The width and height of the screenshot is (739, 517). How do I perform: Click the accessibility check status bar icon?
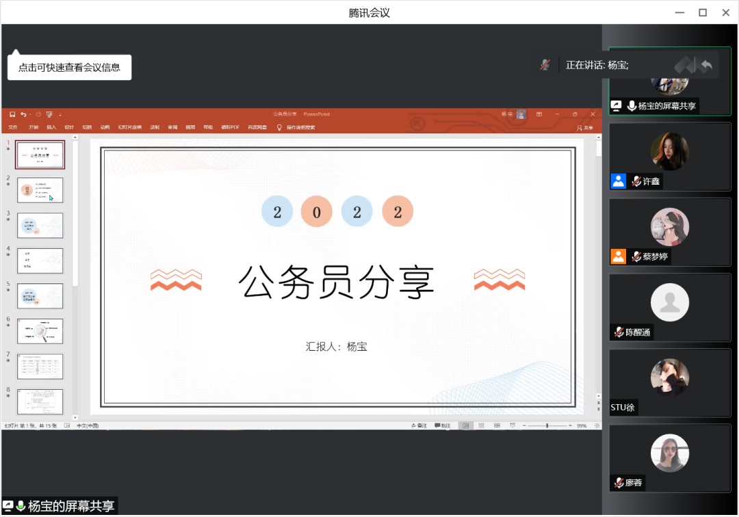click(x=67, y=425)
